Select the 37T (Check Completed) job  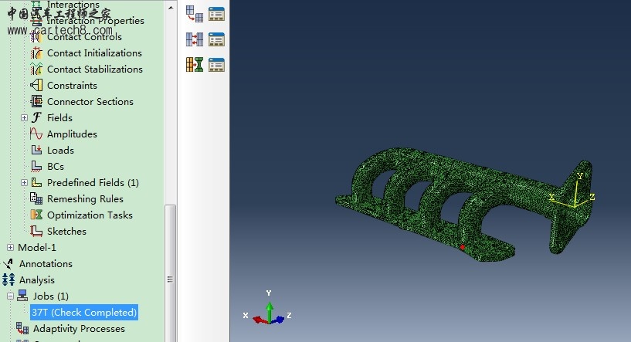[84, 313]
